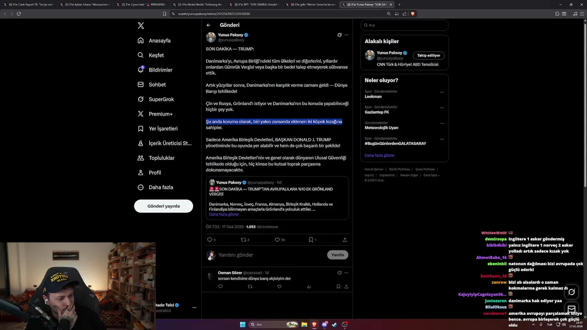This screenshot has height=330, width=587.
Task: Like the post with 59 likes
Action: [x=279, y=240]
